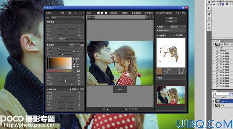Click the 阈值 threshold slider
The width and height of the screenshot is (233, 129).
point(66,35)
